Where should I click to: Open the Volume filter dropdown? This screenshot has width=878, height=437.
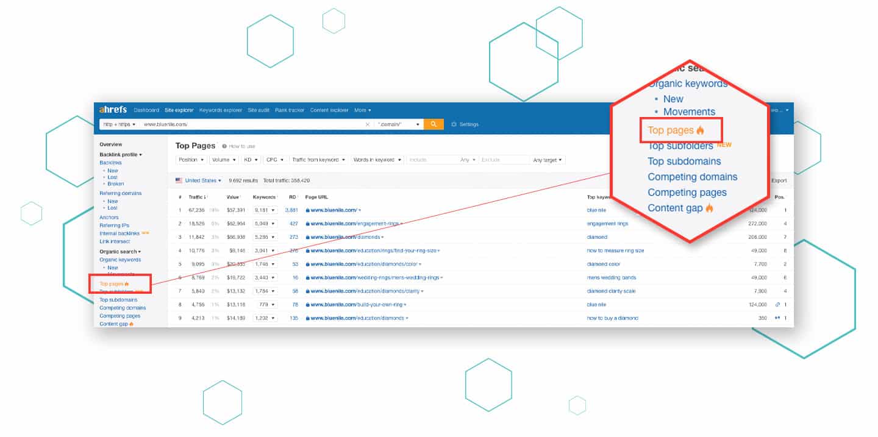click(x=224, y=160)
